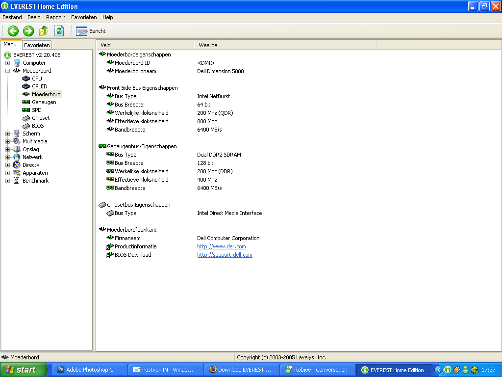Screen dimensions: 502x377
Task: Click the EVEREST system tray icon
Action: (448, 370)
